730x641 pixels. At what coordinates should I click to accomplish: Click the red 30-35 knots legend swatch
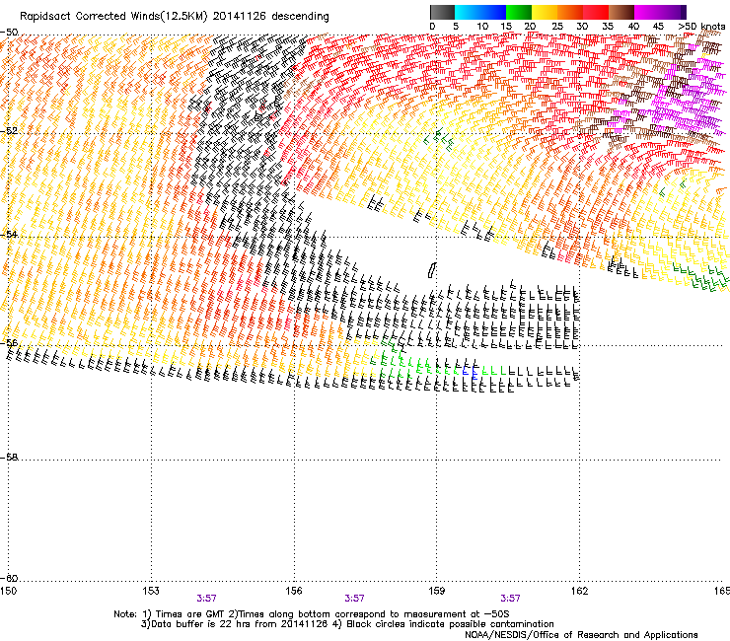(x=596, y=12)
